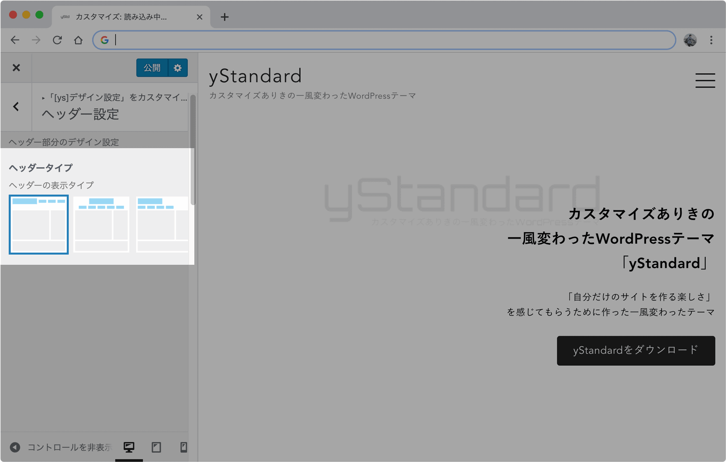Open publish settings gear icon
726x462 pixels.
178,68
